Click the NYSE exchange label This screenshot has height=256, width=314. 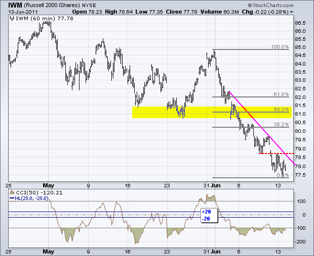(89, 6)
